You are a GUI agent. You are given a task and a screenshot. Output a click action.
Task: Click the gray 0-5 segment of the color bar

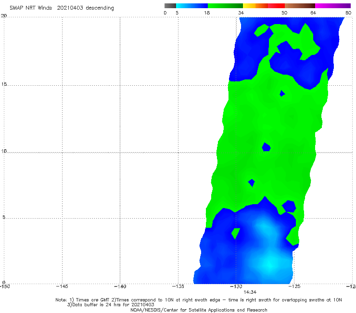(170, 6)
